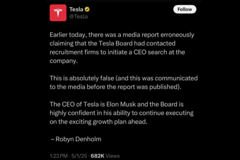Click the phrase 'growth plan ahead'
Screen dimensions: 240x160
(120, 122)
